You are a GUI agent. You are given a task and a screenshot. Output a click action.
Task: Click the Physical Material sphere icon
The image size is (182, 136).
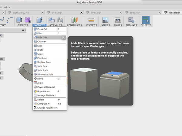(35, 87)
